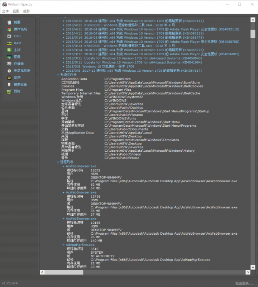Select the C:\Users\Public\Pictures path
The height and width of the screenshot is (287, 258).
pyautogui.click(x=124, y=115)
